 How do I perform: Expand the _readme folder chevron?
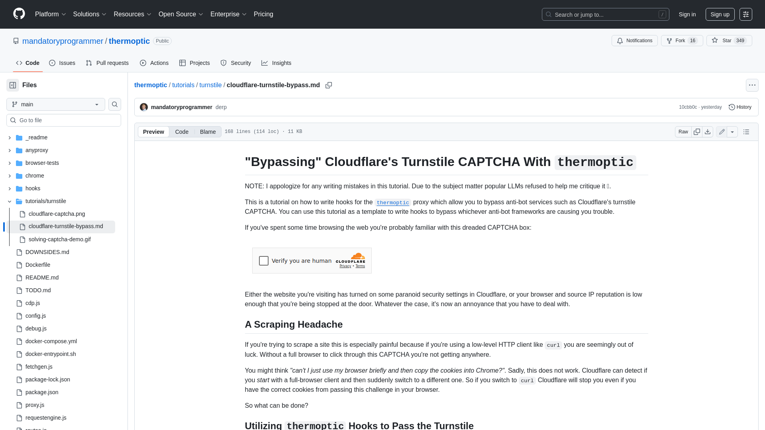pos(10,138)
